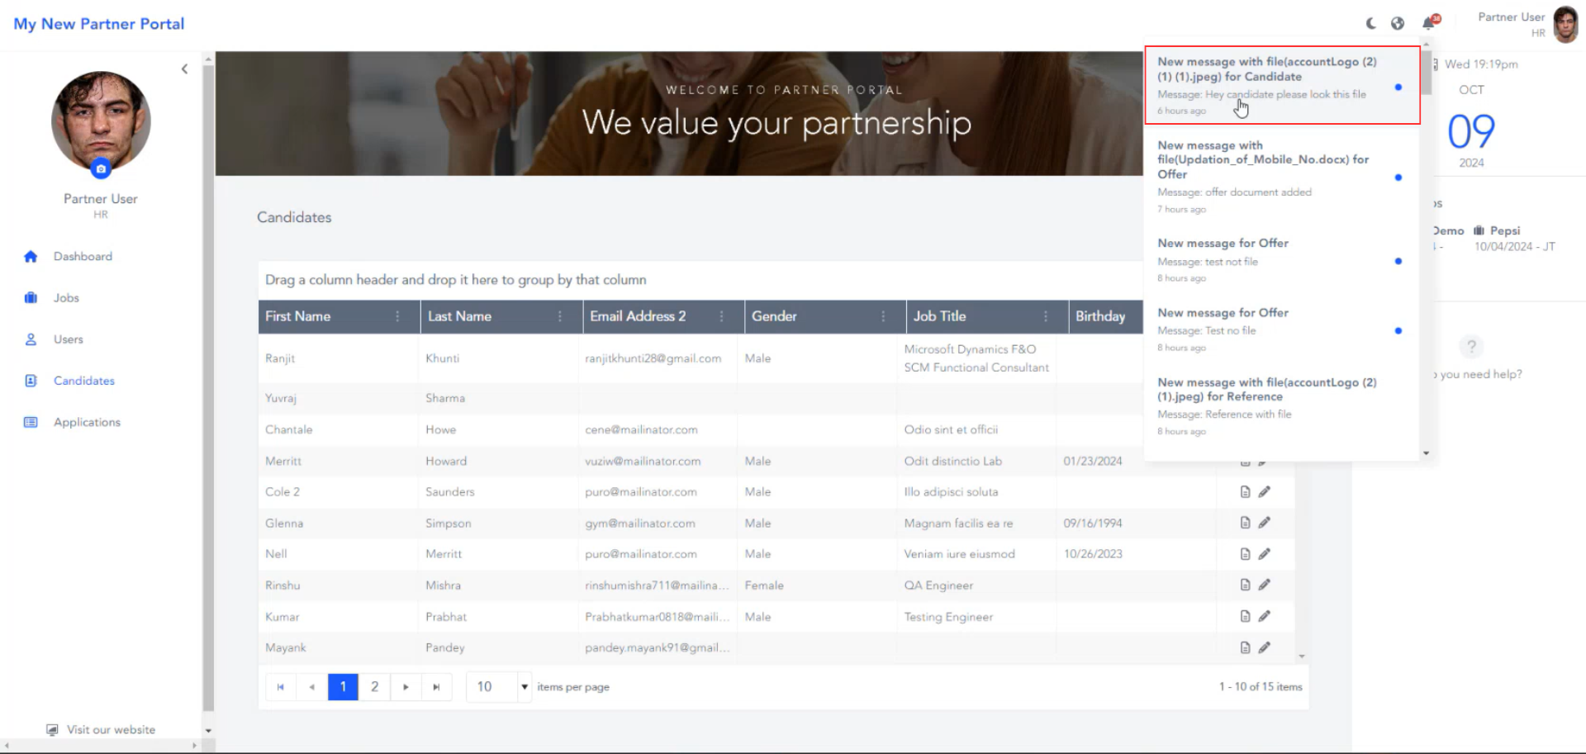
Task: Open Job Title column menu
Action: point(1045,316)
